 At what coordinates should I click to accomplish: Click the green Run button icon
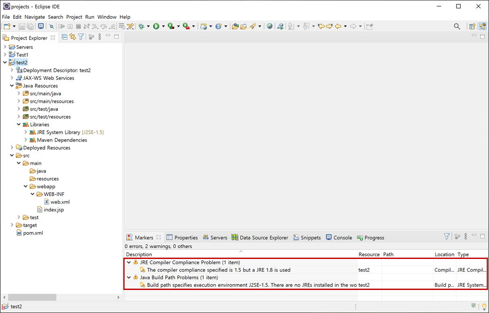[156, 26]
